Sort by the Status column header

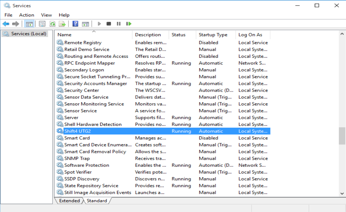pos(179,35)
